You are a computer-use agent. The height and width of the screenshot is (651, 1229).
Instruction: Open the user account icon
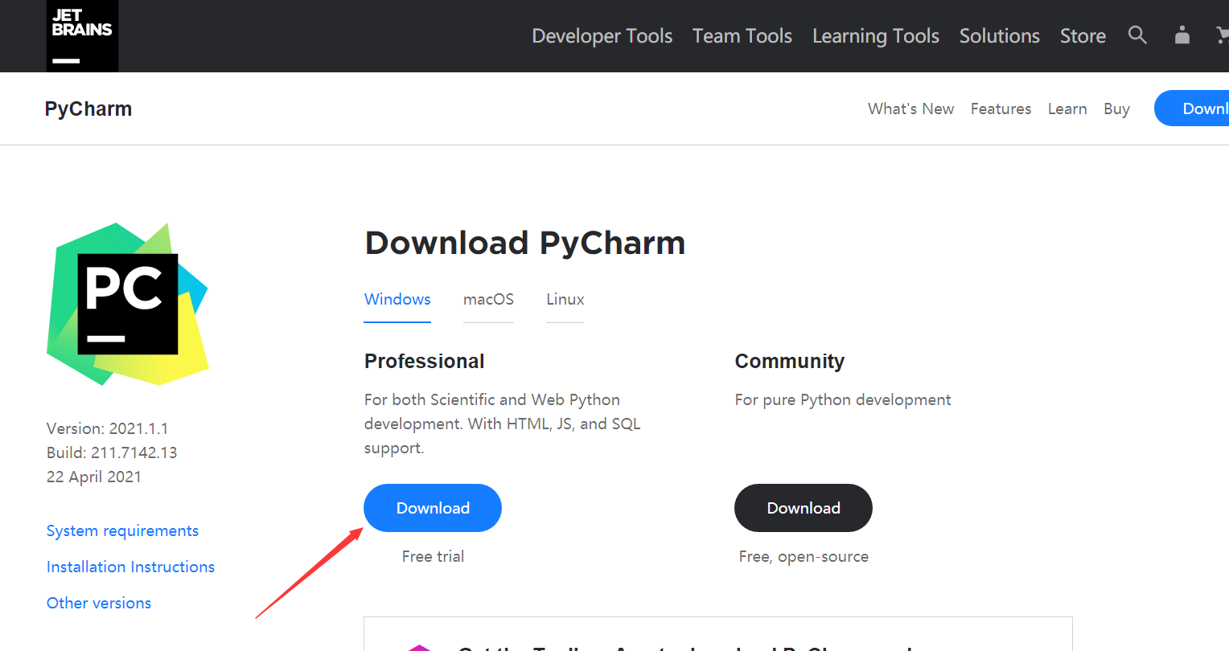pyautogui.click(x=1182, y=35)
